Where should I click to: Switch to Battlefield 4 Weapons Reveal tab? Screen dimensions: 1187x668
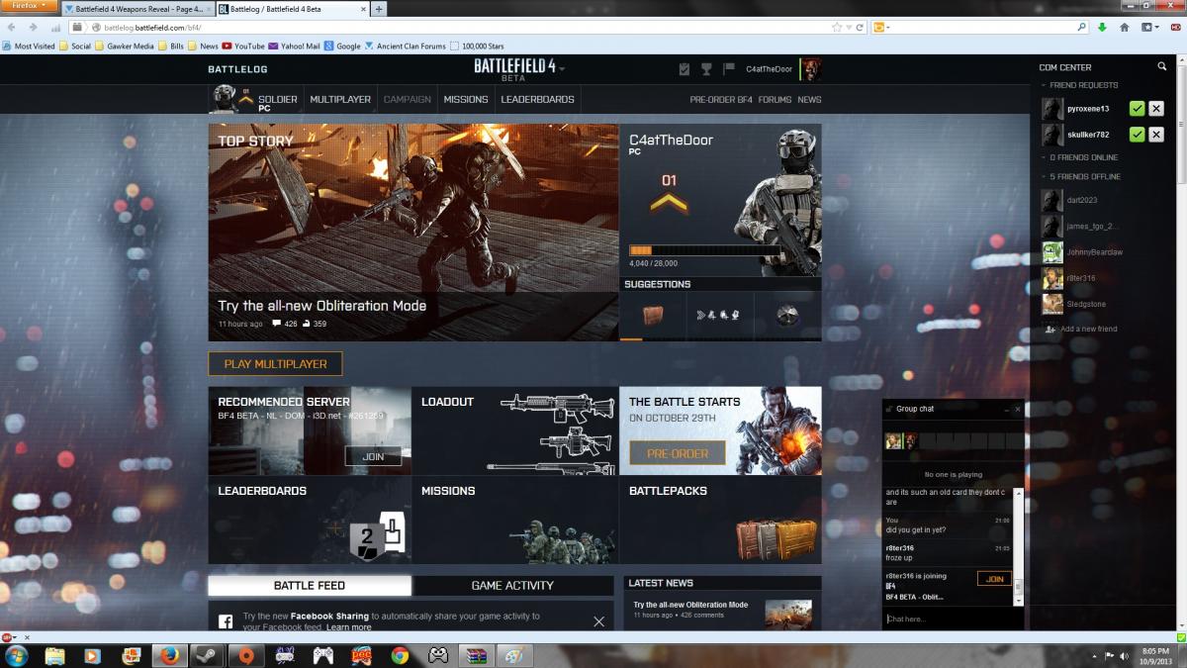(x=137, y=9)
